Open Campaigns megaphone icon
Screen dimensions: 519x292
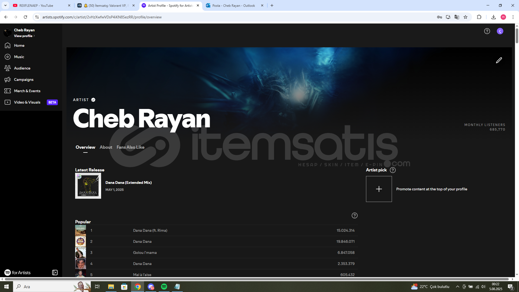[x=8, y=79]
